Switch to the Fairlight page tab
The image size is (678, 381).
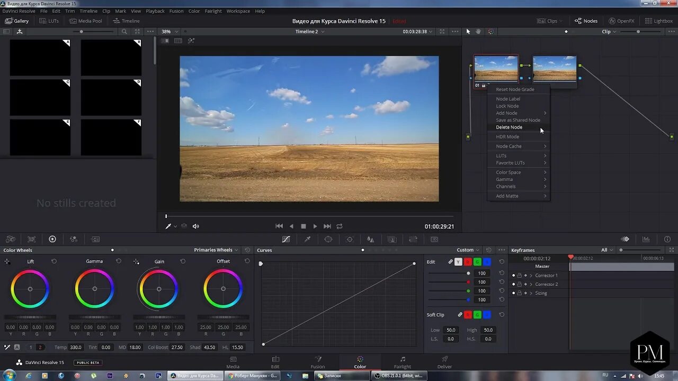pos(402,362)
